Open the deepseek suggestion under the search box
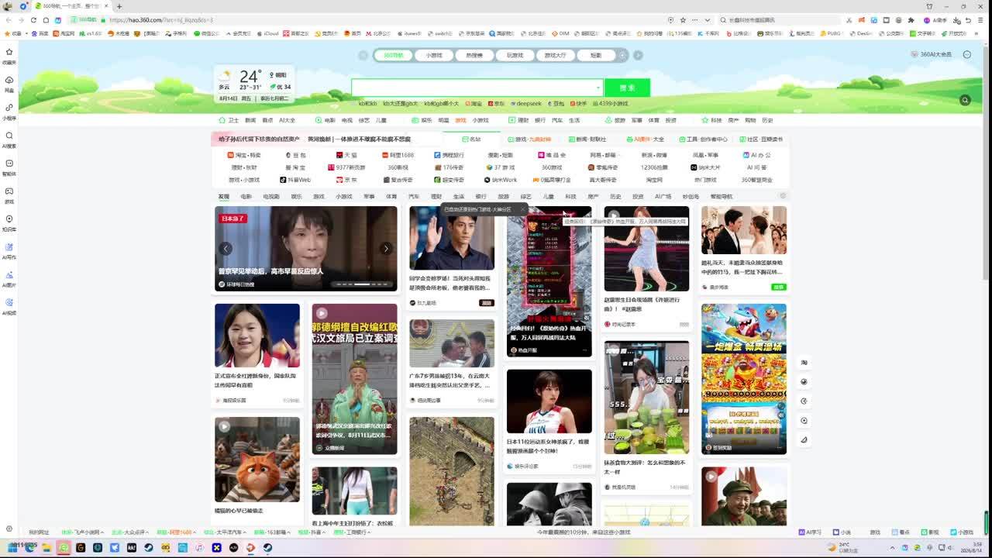992x558 pixels. (525, 103)
